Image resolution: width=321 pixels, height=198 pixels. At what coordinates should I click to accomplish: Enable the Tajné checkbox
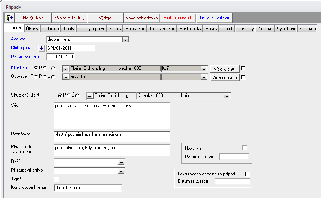point(56,179)
